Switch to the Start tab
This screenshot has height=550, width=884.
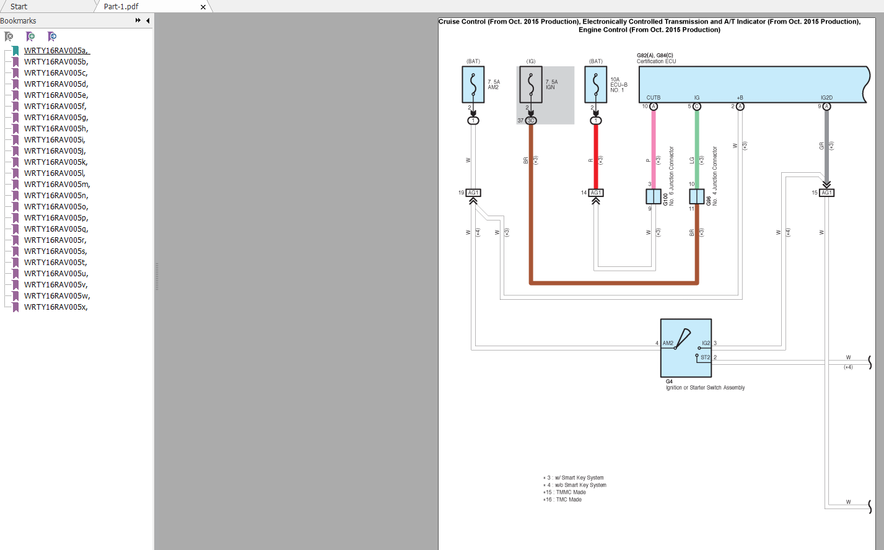pos(19,6)
